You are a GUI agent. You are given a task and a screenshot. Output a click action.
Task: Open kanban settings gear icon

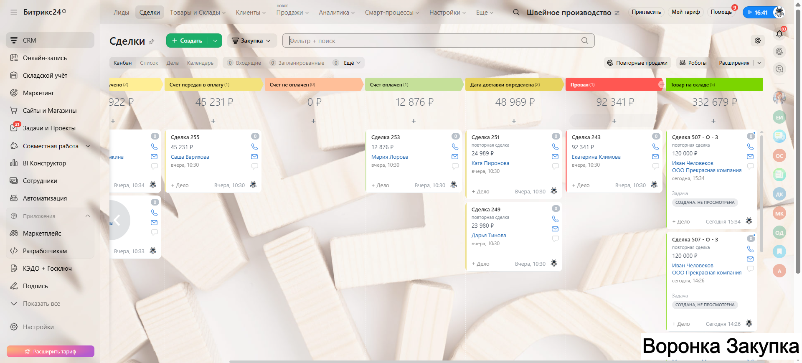tap(758, 41)
